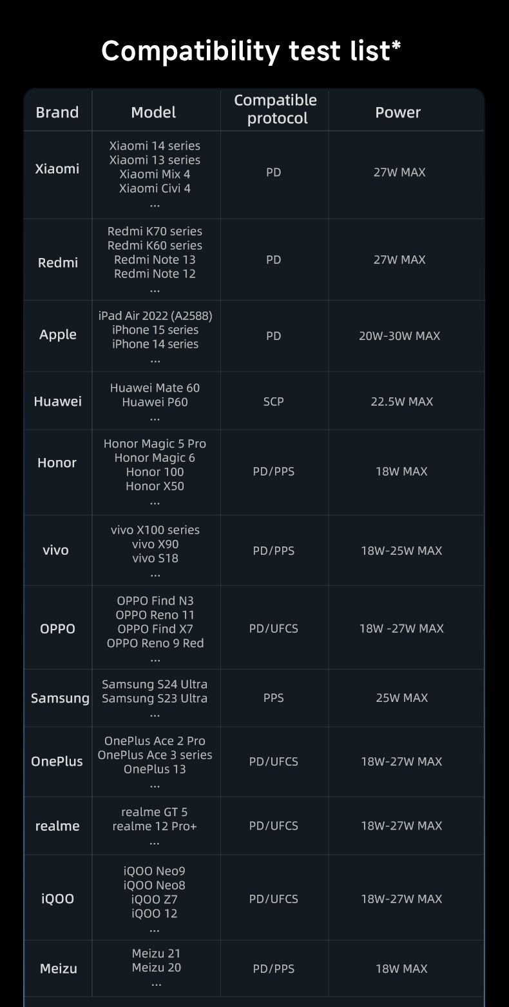Click the Compatible protocol column header
Screen dimensions: 509x1007
click(275, 109)
